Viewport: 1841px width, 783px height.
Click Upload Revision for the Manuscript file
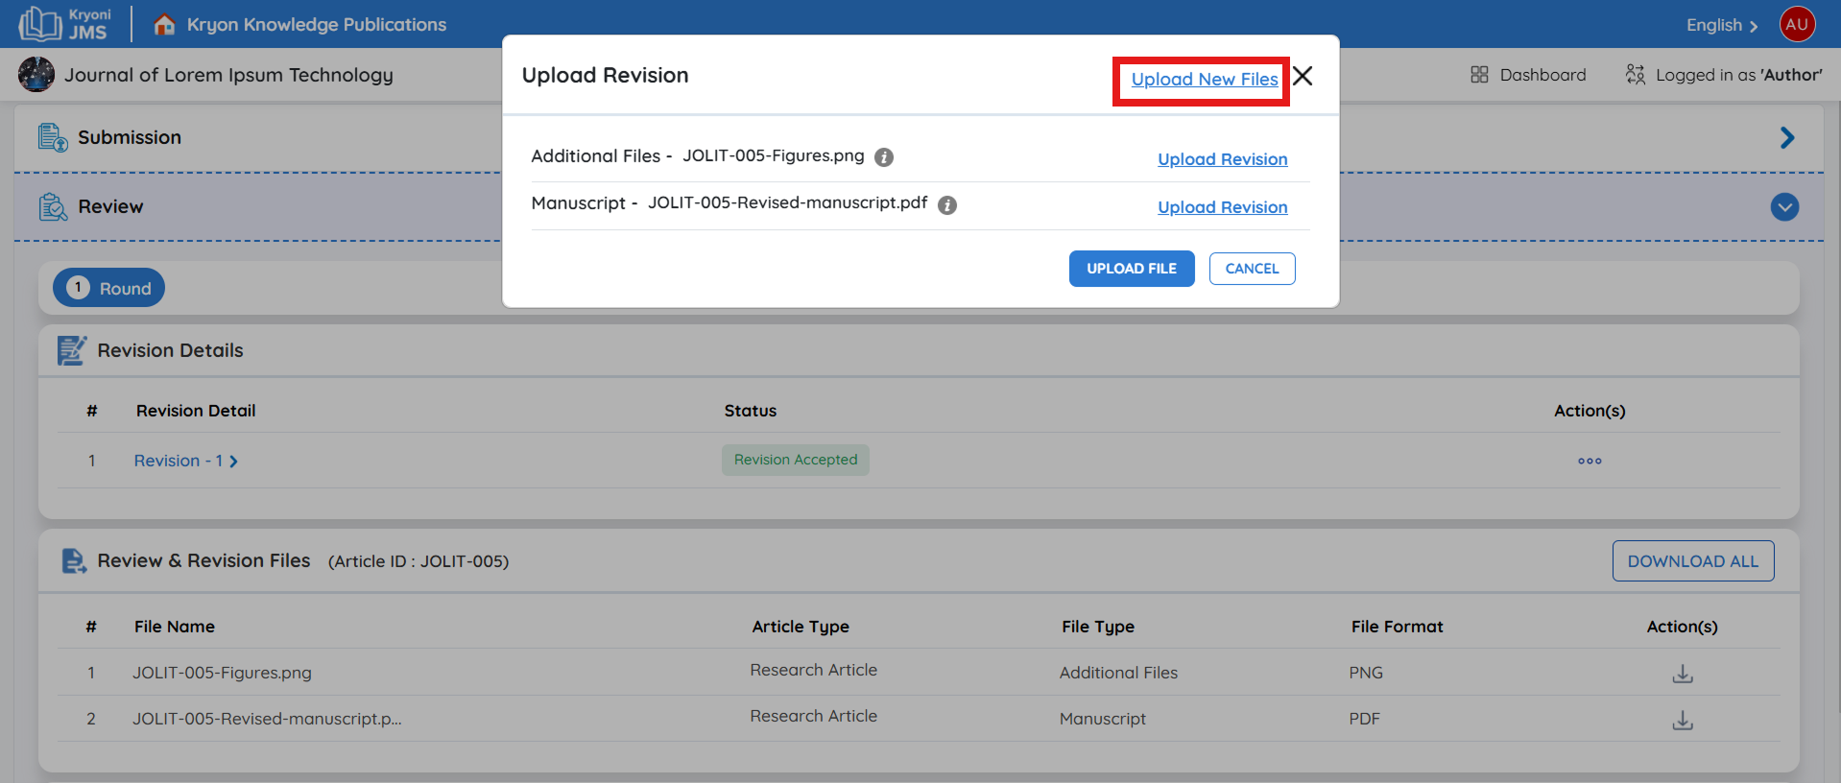tap(1222, 207)
